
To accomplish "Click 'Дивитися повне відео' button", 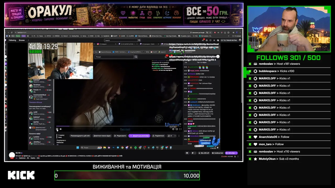I will [102, 136].
